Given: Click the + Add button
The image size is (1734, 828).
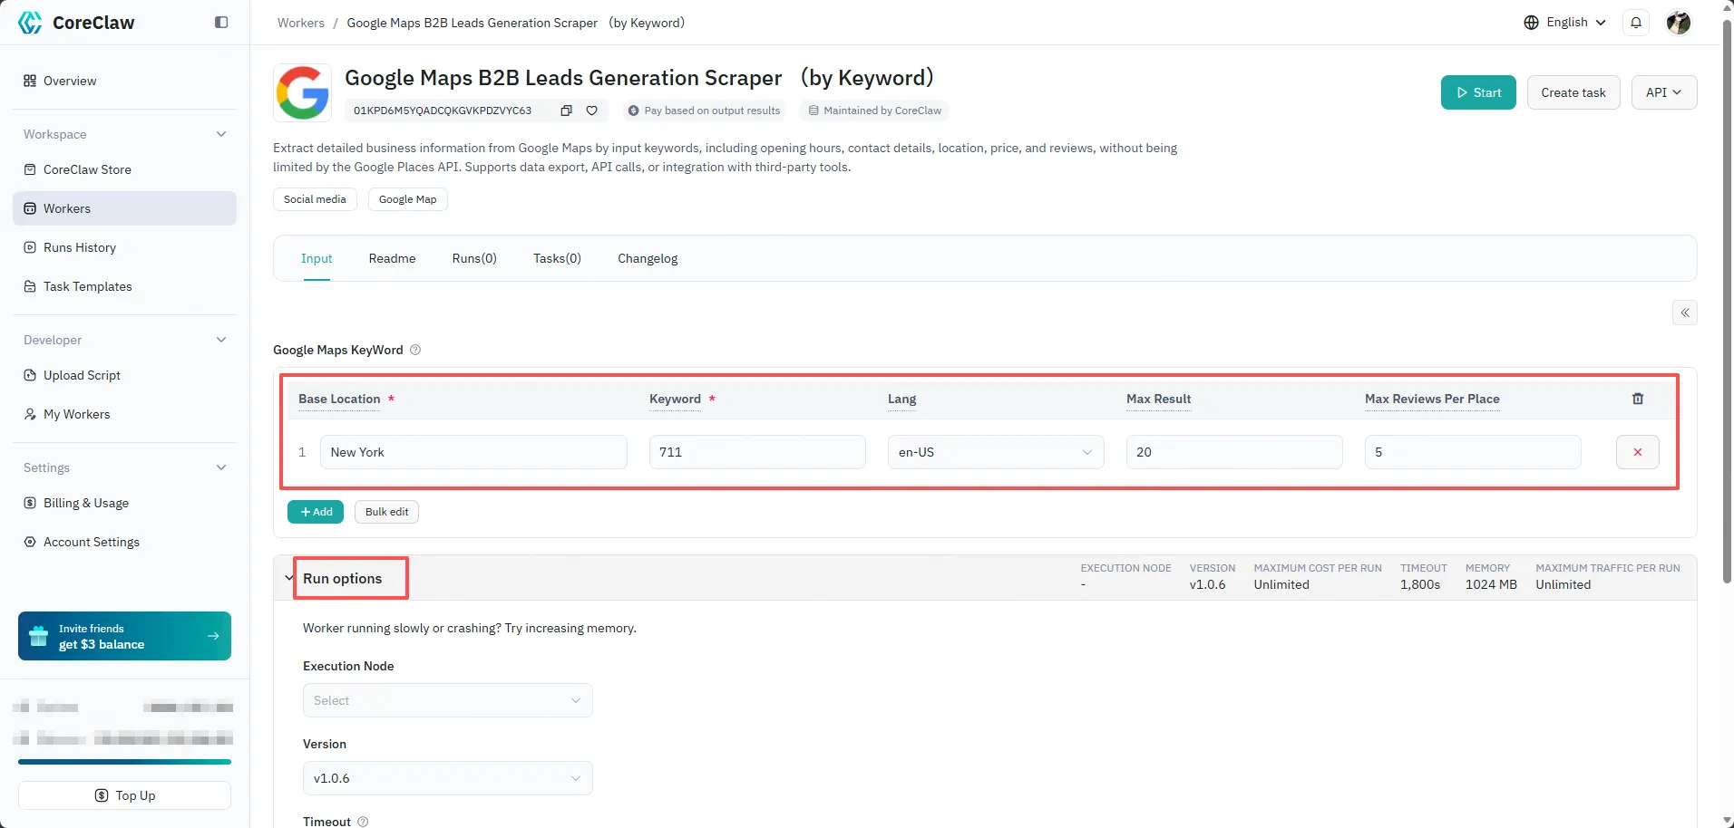Looking at the screenshot, I should [x=316, y=512].
